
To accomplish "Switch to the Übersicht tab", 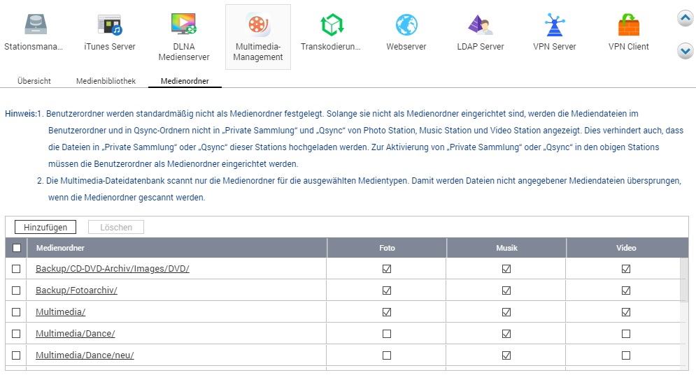I will click(x=34, y=81).
